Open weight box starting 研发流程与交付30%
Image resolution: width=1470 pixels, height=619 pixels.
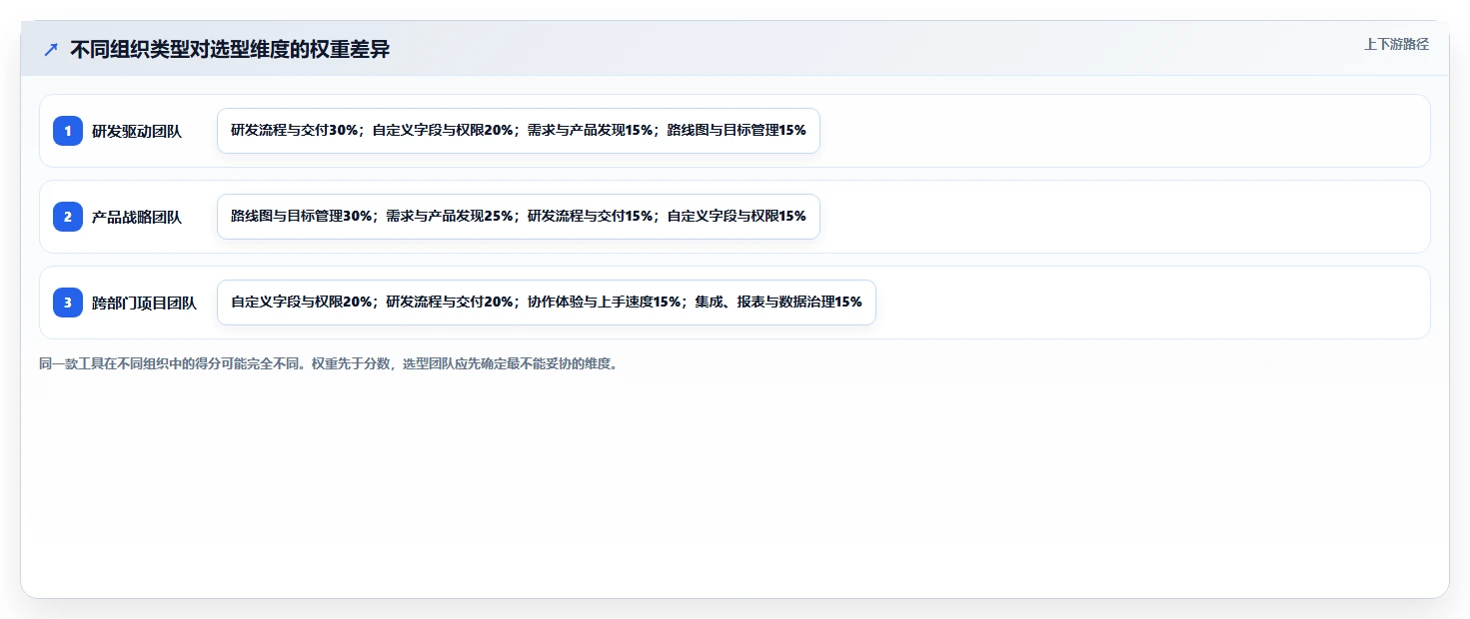coord(519,131)
